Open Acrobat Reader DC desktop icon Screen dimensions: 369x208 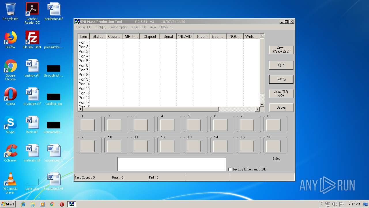point(32,13)
